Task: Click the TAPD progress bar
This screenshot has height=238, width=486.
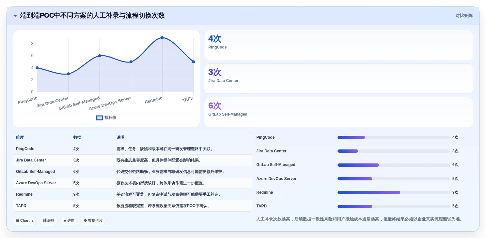Action: tap(393, 206)
